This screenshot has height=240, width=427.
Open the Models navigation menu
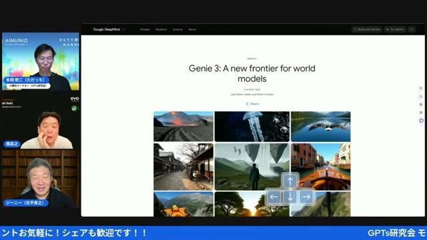click(145, 29)
